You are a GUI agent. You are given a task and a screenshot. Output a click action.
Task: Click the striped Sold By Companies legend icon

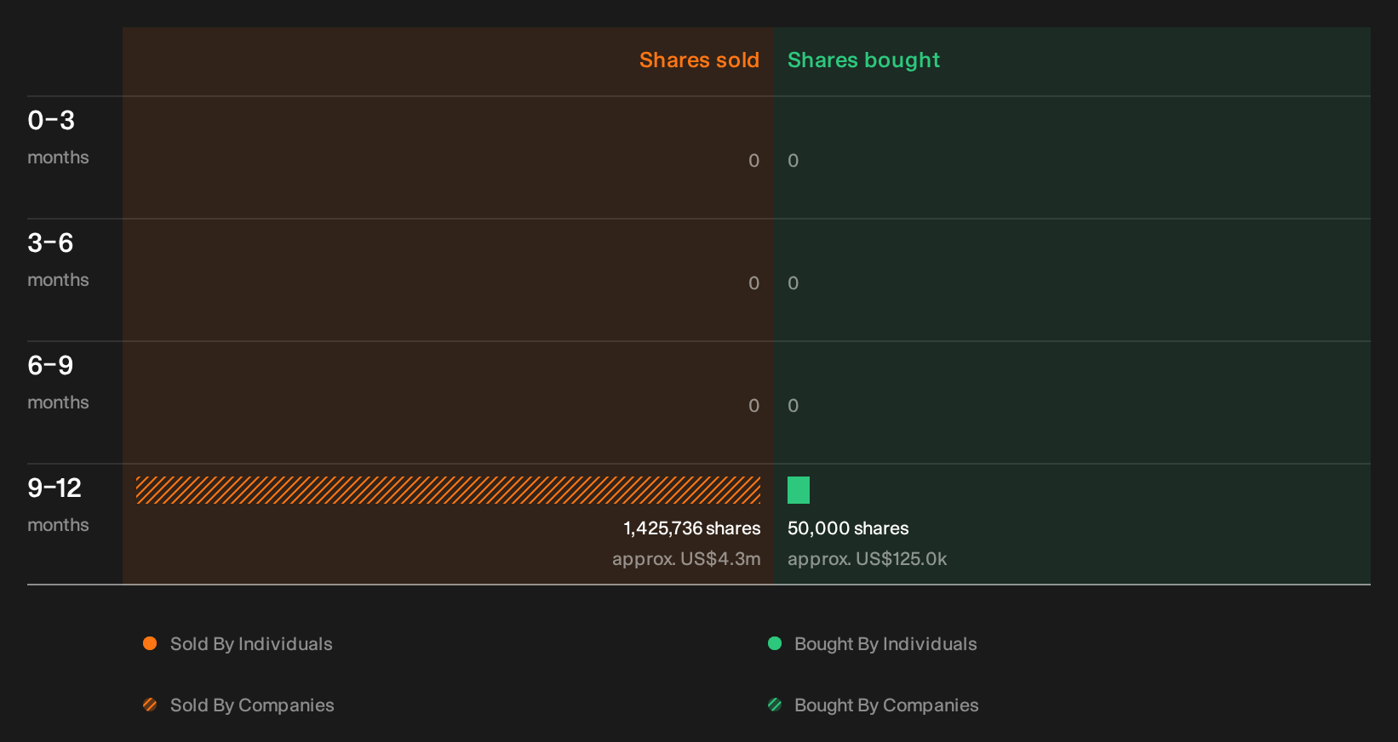tap(150, 705)
